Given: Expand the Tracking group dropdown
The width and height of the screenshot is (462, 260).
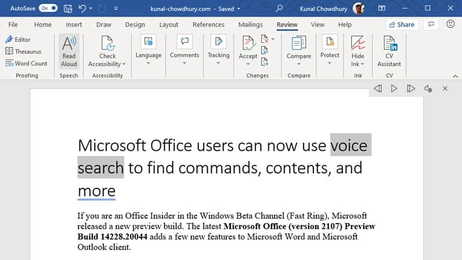Looking at the screenshot, I should [219, 63].
